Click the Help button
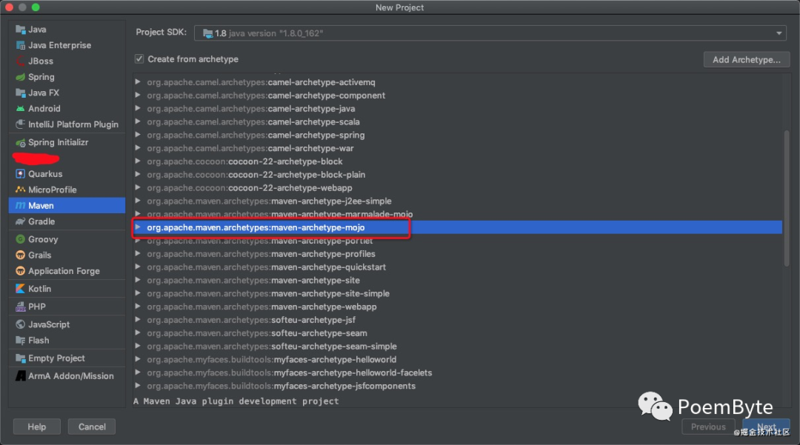Image resolution: width=800 pixels, height=445 pixels. 37,426
